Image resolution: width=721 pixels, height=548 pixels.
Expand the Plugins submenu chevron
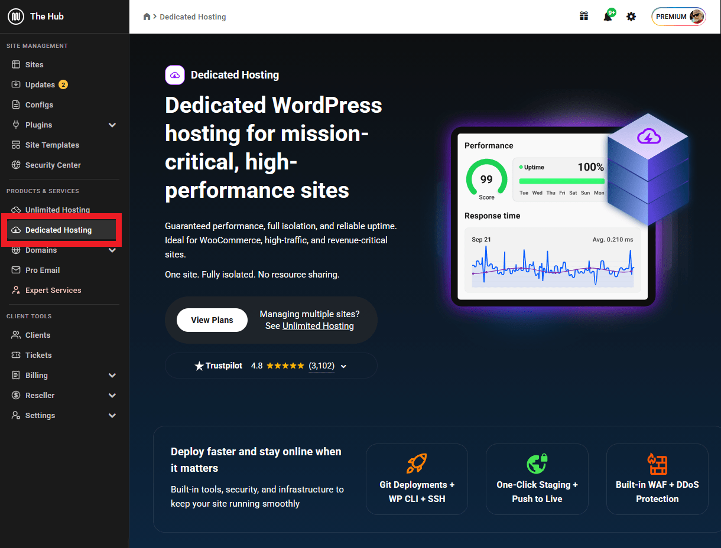[x=112, y=125]
